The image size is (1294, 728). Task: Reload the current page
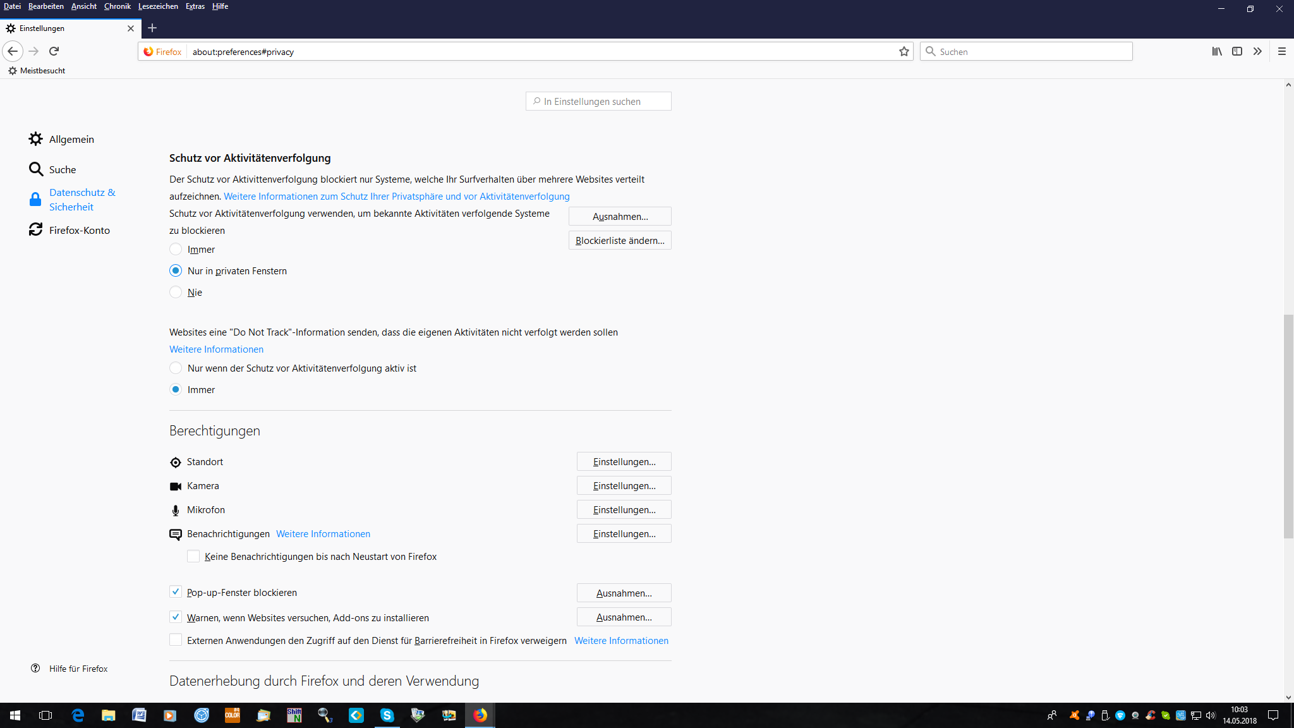pos(54,51)
